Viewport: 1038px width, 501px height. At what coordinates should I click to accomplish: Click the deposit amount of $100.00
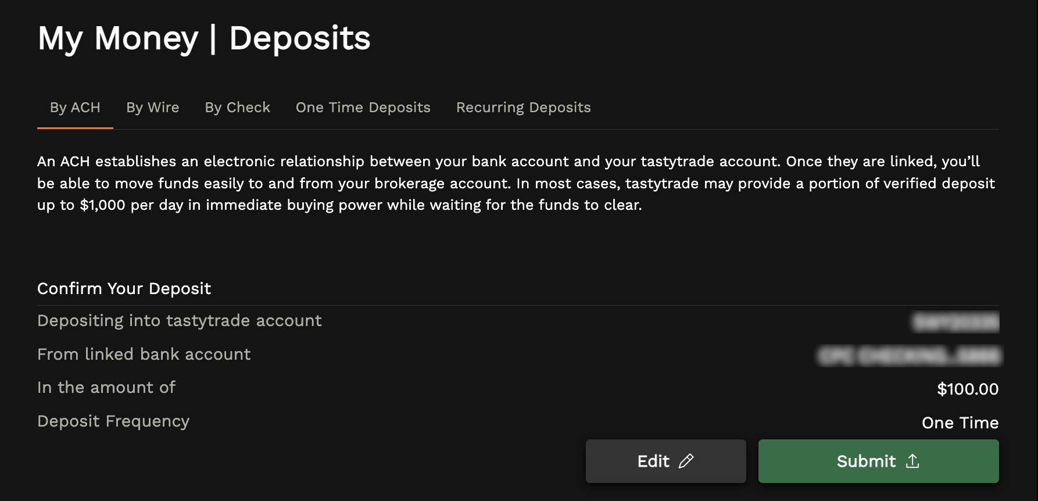968,389
